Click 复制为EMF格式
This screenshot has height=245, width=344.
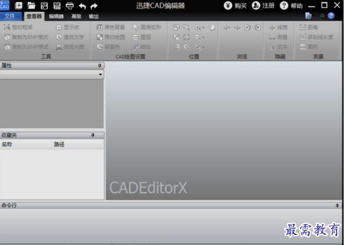coord(26,37)
